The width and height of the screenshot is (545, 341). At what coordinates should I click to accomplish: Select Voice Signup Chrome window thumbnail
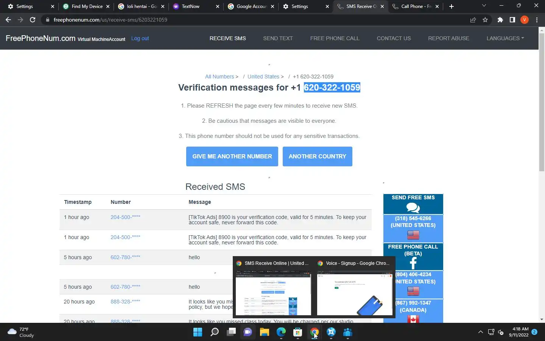(355, 288)
